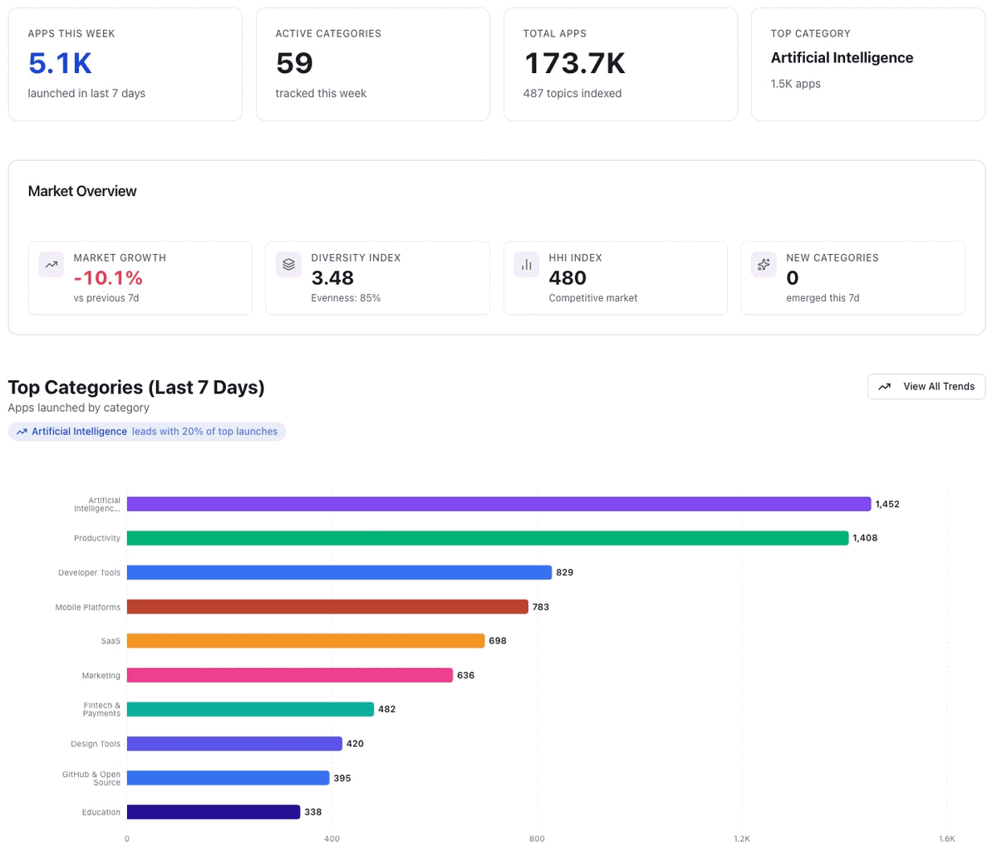The image size is (997, 852).
Task: Click the Market Growth trend arrow icon
Action: click(x=52, y=265)
